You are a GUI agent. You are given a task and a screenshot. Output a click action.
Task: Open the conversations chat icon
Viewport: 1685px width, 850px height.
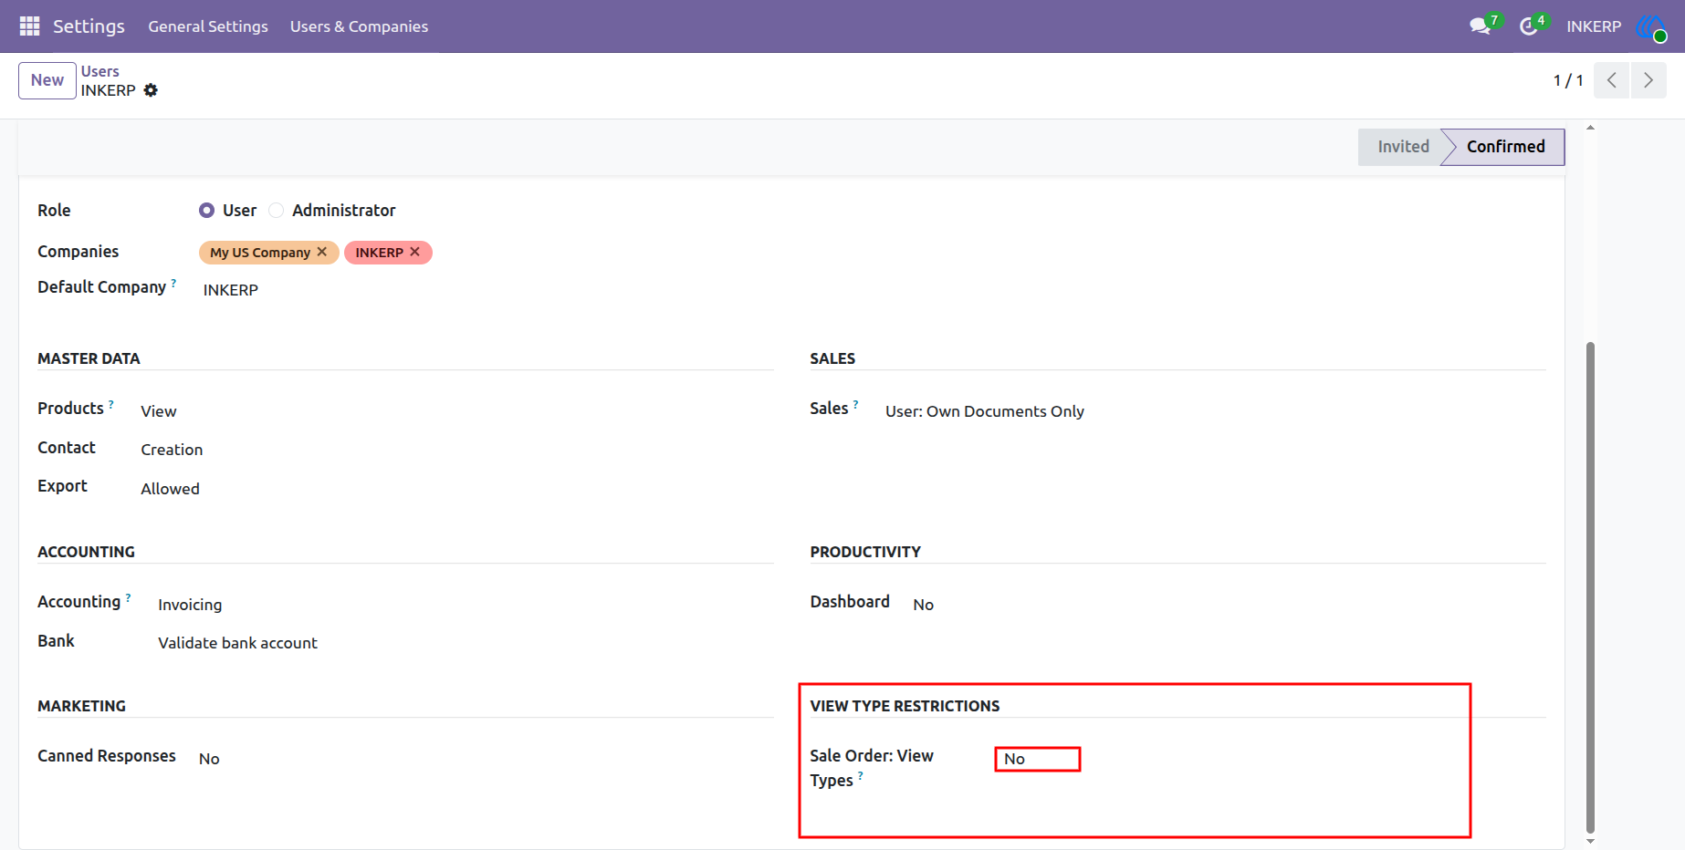click(x=1480, y=26)
